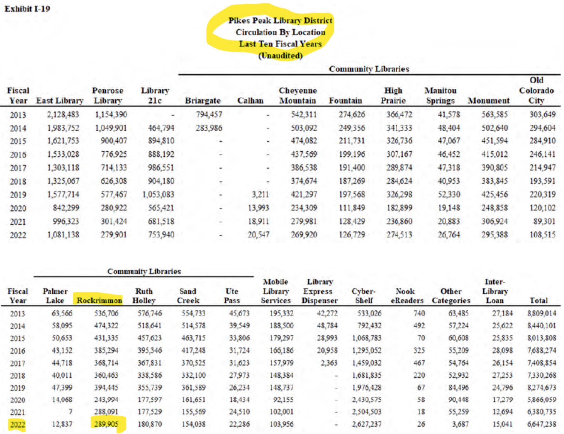Click Calhan 2019 value 3,211
The height and width of the screenshot is (434, 564).
[260, 195]
